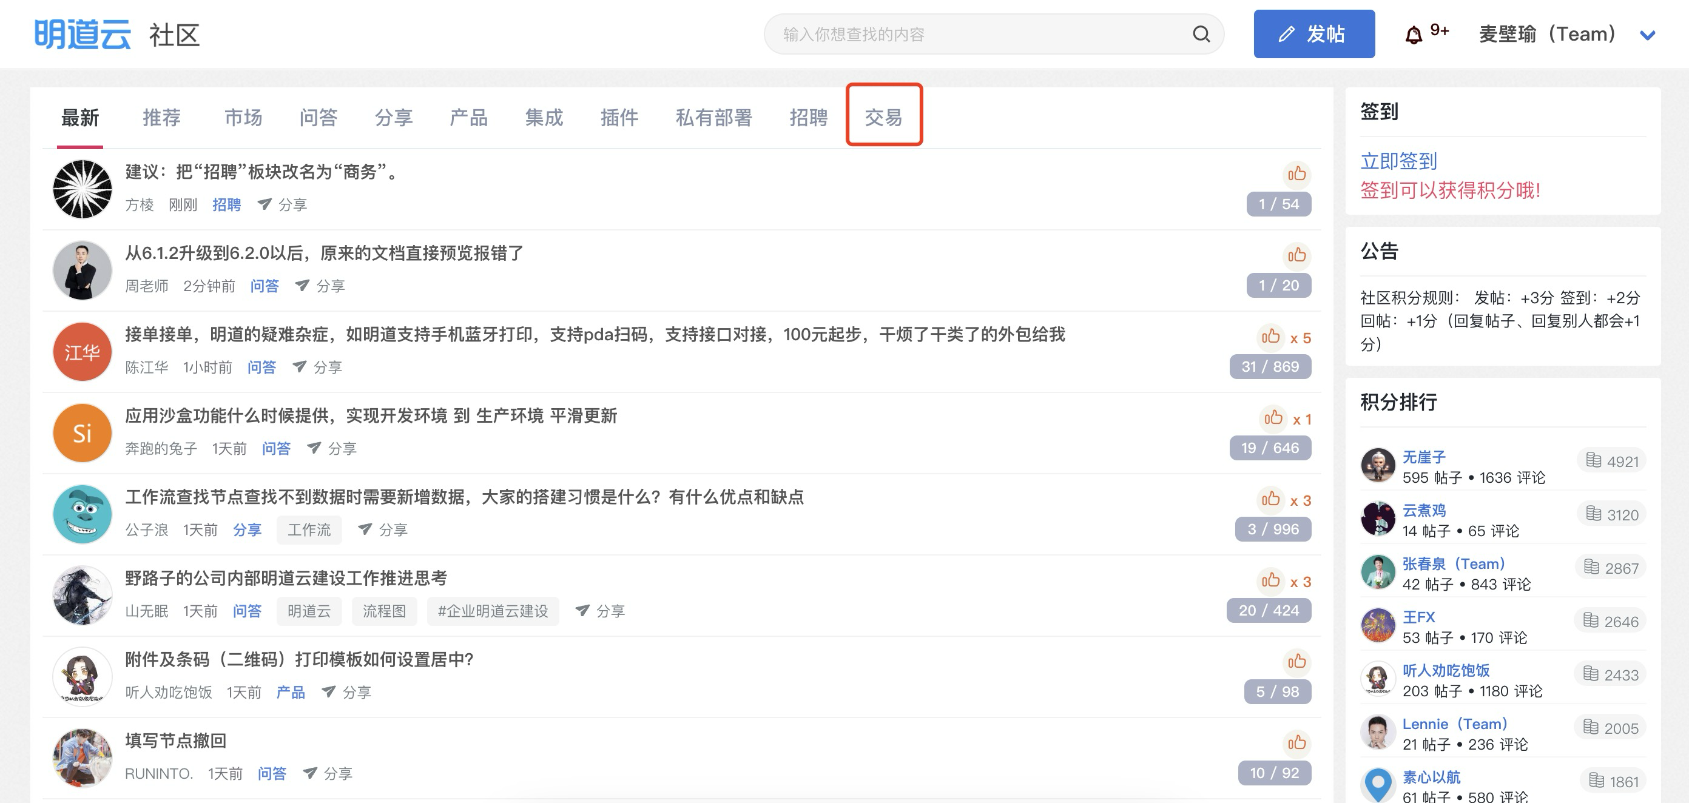Viewport: 1689px width, 803px height.
Task: Open the 私有部署 tab
Action: coord(713,117)
